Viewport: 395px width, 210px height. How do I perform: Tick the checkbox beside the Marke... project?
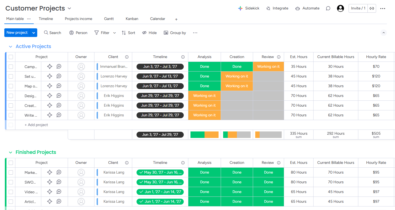pyautogui.click(x=11, y=172)
